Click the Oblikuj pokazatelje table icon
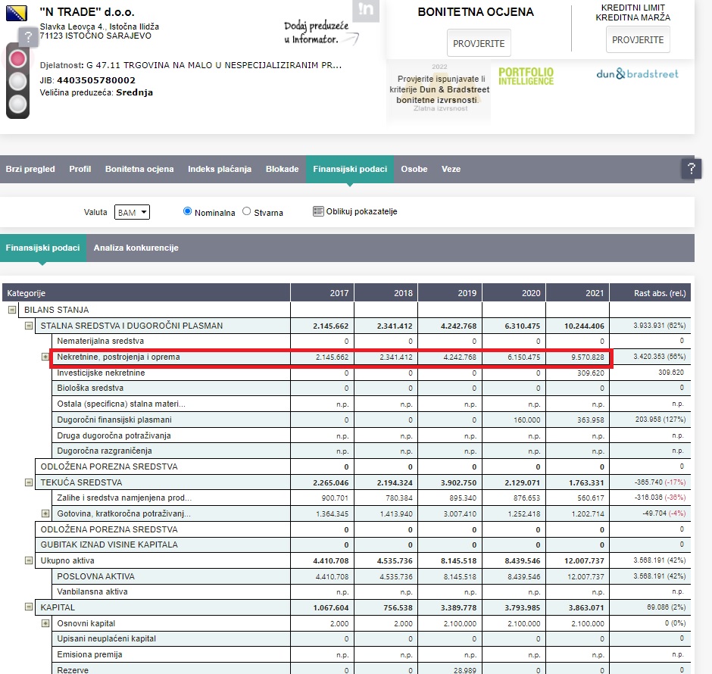 tap(318, 211)
